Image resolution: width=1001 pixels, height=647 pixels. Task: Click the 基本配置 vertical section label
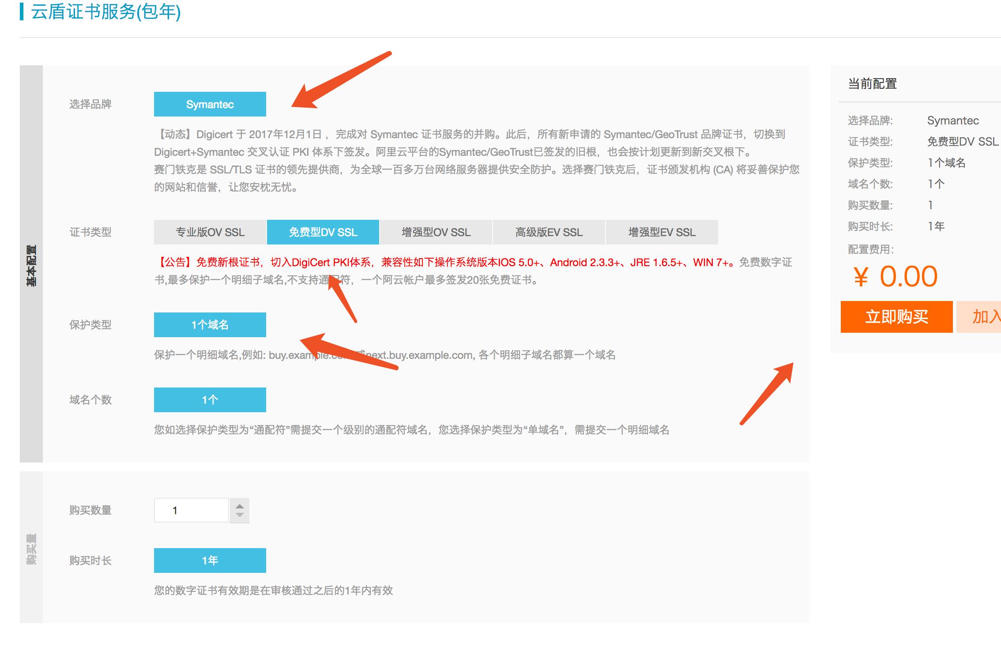click(x=31, y=265)
